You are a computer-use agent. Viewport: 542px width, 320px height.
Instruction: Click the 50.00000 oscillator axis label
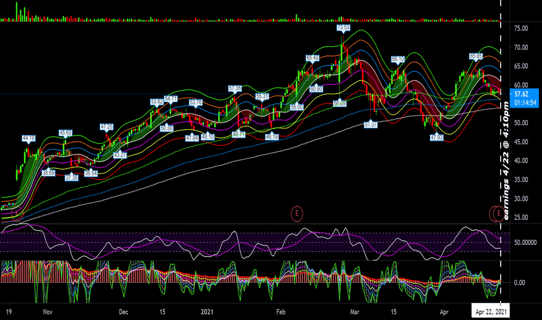point(525,242)
